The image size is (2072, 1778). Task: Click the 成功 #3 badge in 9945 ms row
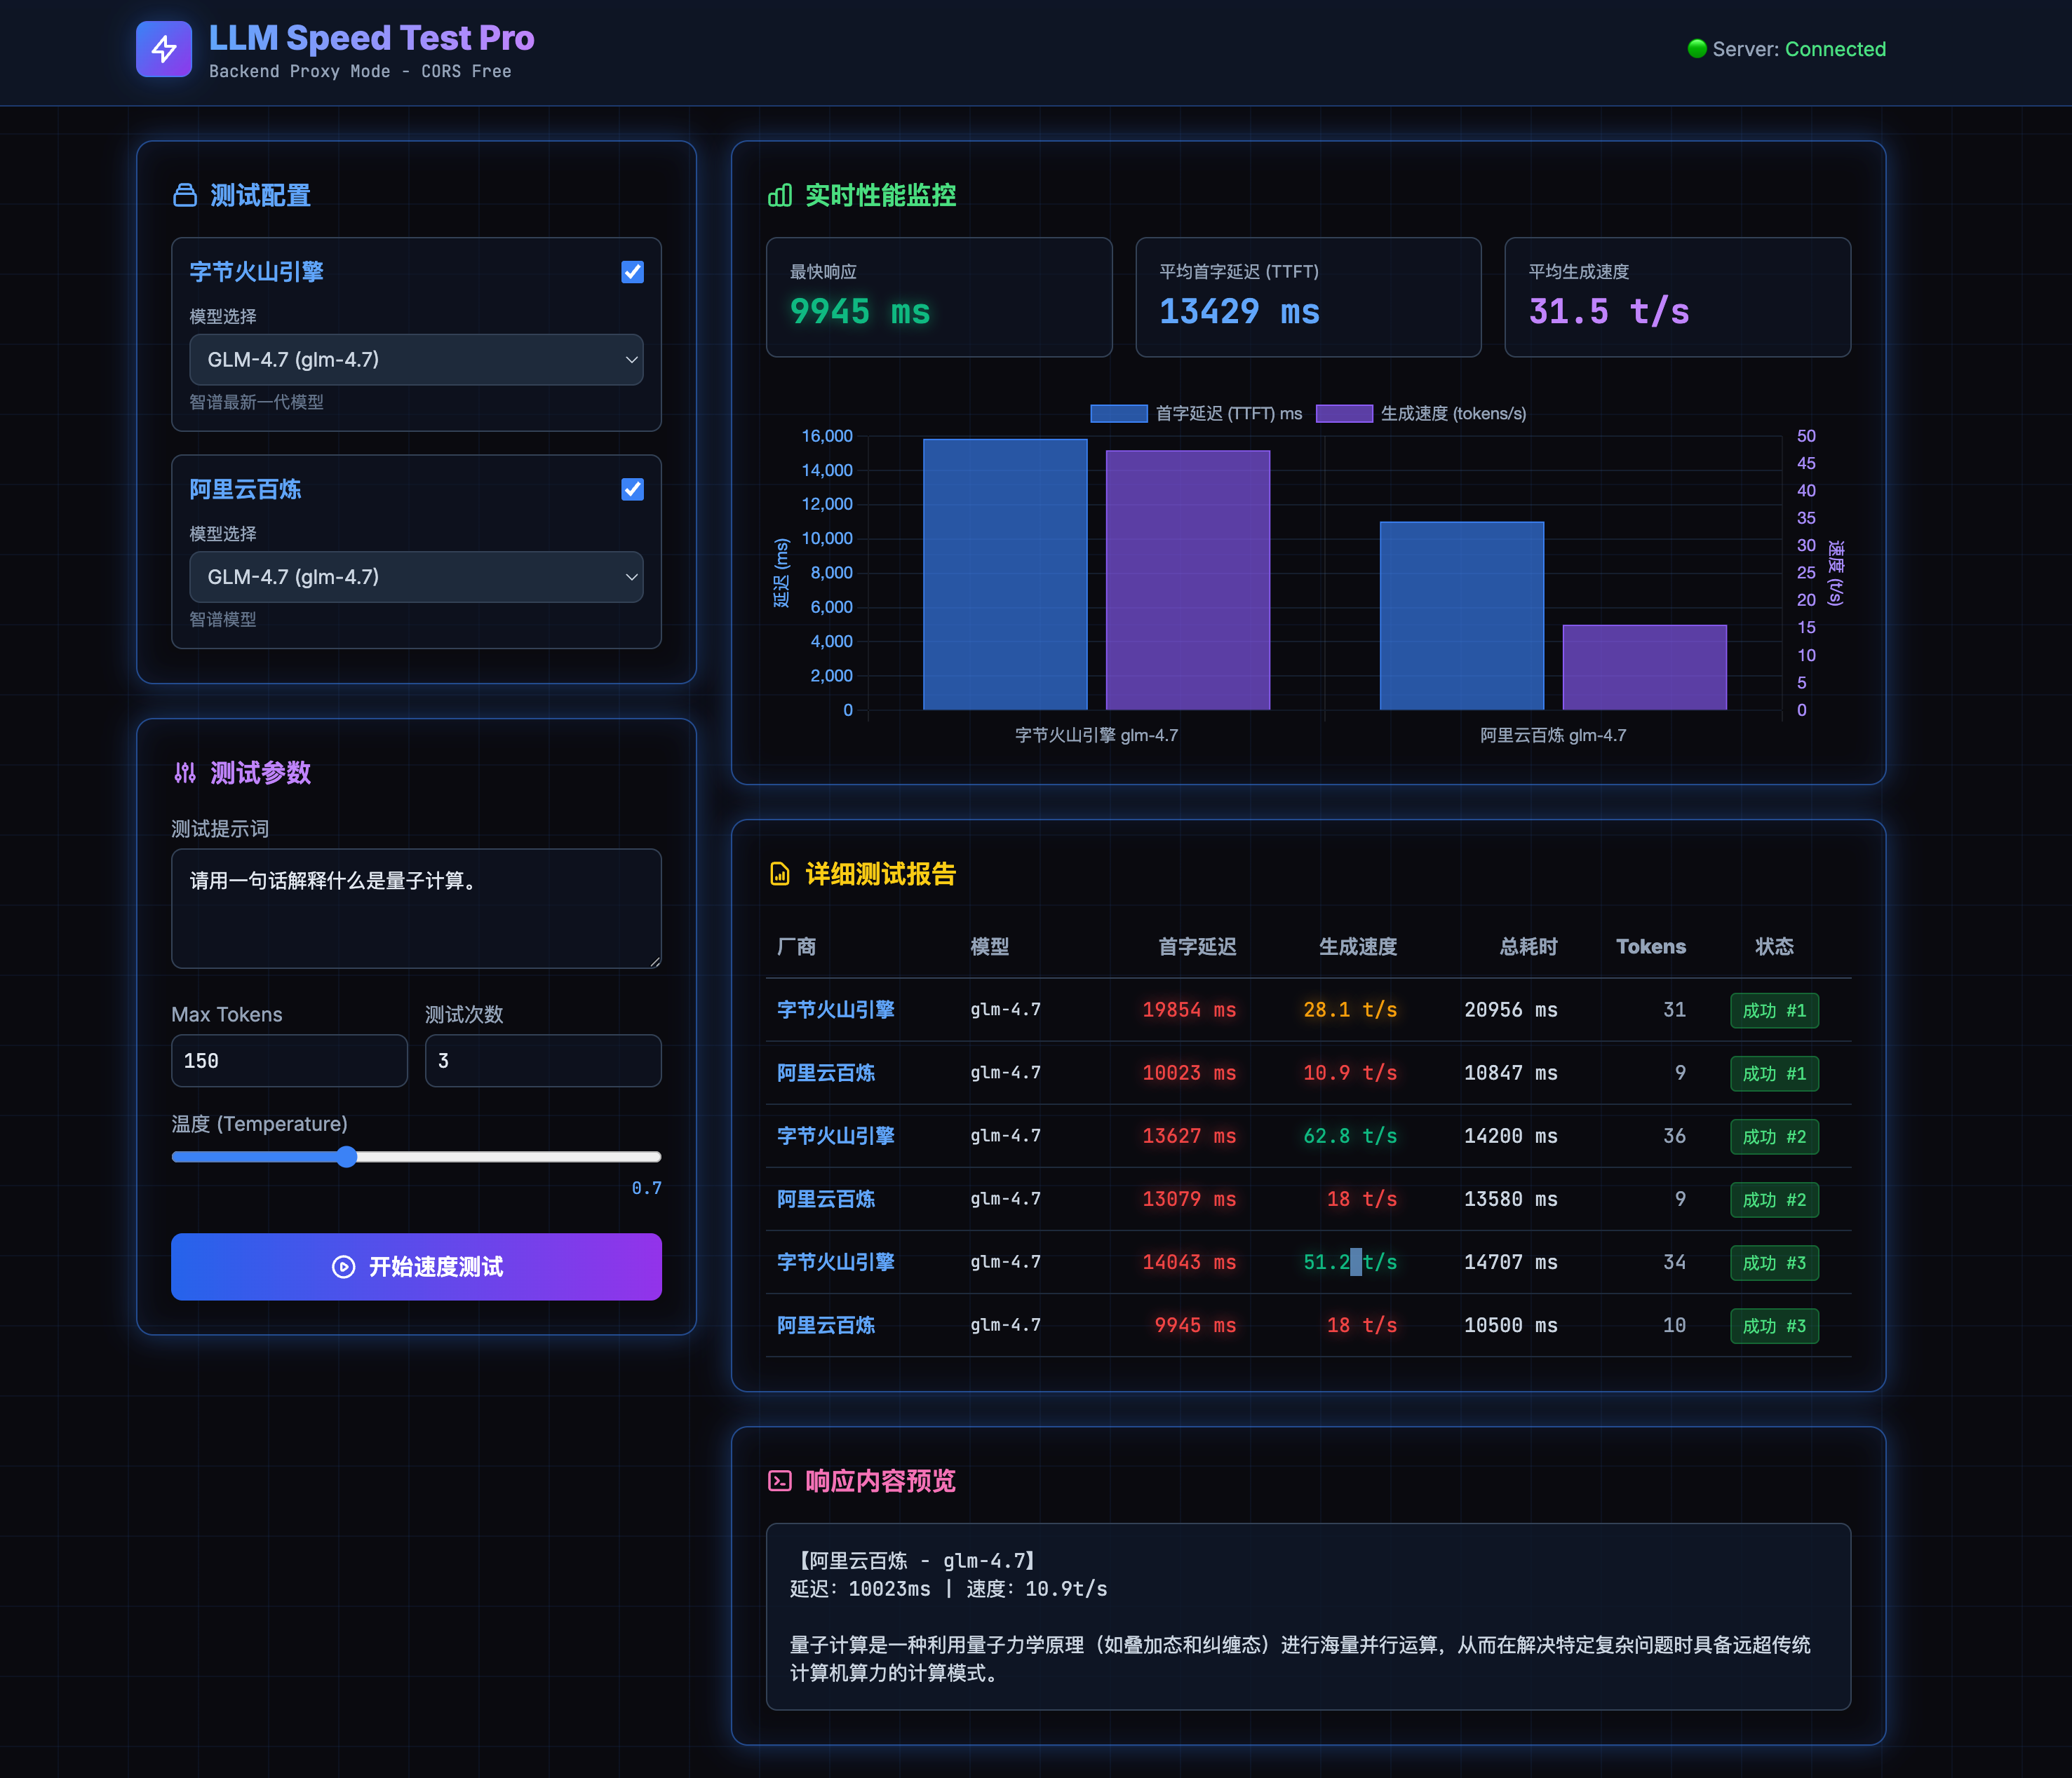pyautogui.click(x=1774, y=1325)
